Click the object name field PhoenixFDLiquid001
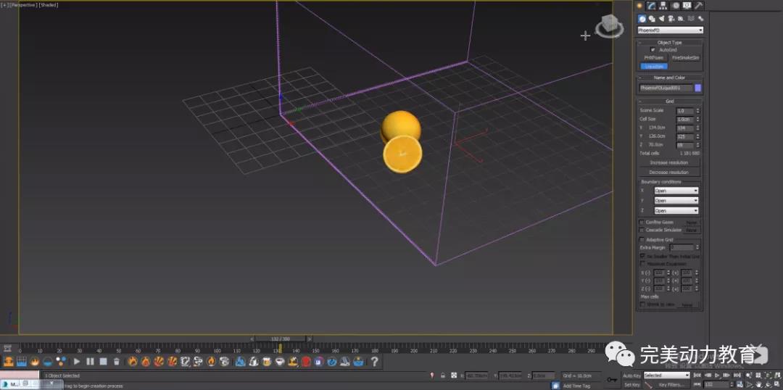Image resolution: width=783 pixels, height=390 pixels. tap(664, 88)
